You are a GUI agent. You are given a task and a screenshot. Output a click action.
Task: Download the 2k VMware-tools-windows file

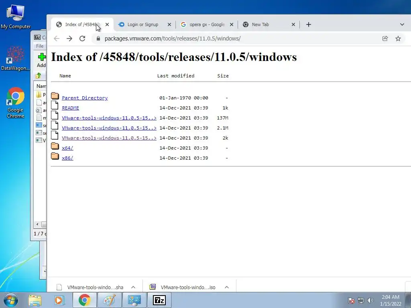pyautogui.click(x=109, y=138)
